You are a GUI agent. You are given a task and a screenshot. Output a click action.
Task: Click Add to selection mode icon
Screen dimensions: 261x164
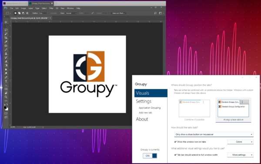coord(19,13)
